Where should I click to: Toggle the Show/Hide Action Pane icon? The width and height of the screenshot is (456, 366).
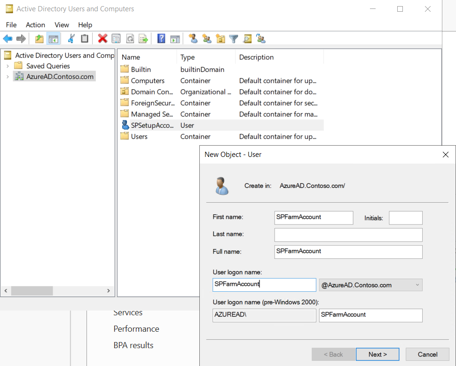(175, 39)
